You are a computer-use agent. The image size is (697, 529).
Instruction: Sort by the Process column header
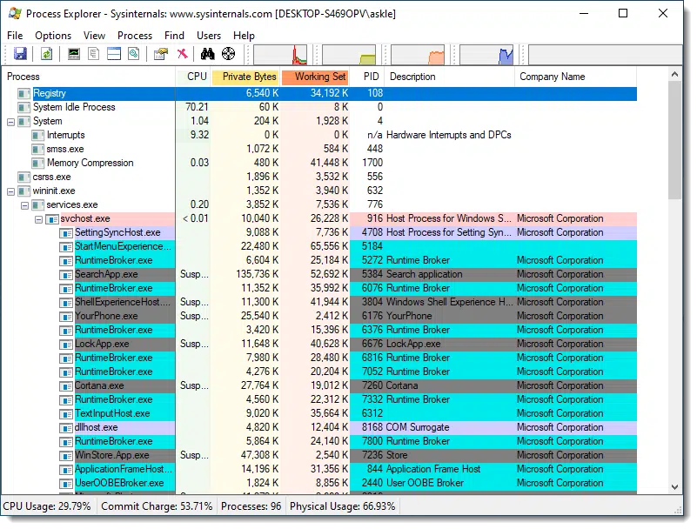pos(89,77)
